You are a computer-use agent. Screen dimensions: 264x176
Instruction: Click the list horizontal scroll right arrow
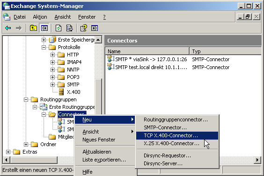257,160
